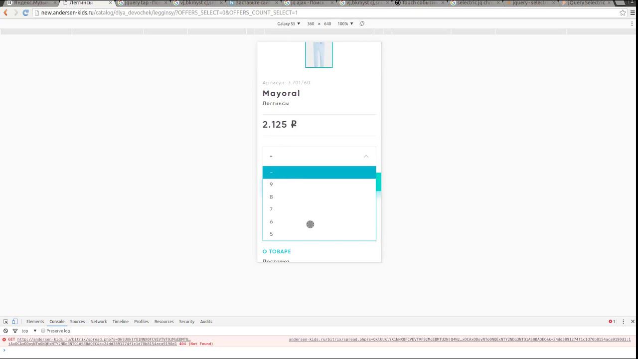This screenshot has height=359, width=638.
Task: Click the price 2.125 ₽
Action: 280,125
